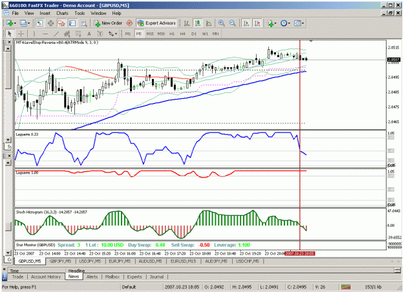Select the horizontal line drawing tool
Image resolution: width=404 pixels, height=292 pixels.
pyautogui.click(x=45, y=34)
